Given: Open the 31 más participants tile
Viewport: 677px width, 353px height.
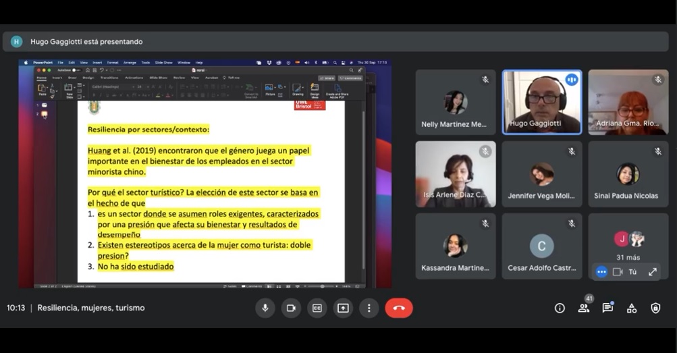Looking at the screenshot, I should click(x=628, y=246).
